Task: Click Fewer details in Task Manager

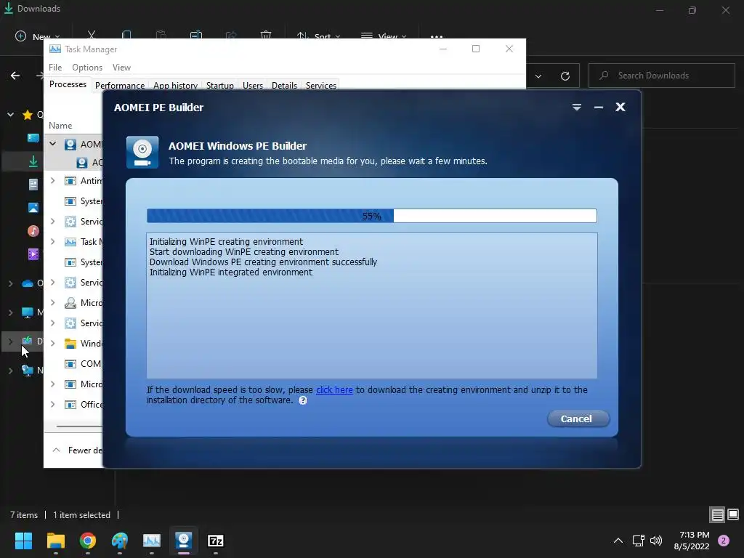Action: 77,450
